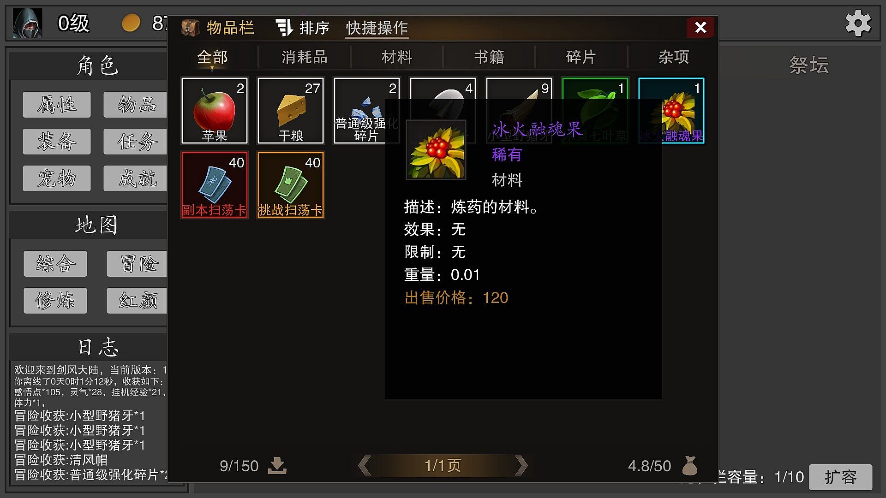The width and height of the screenshot is (886, 498).
Task: Open the settings gear icon
Action: [x=858, y=23]
